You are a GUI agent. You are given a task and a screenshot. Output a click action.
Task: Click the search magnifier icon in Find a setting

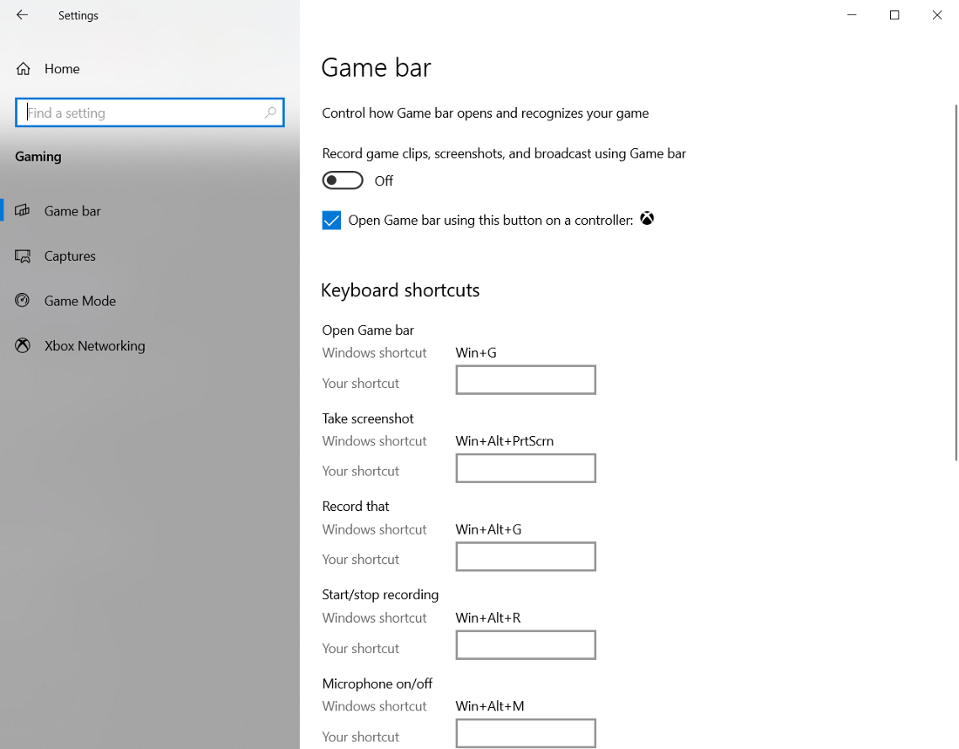pyautogui.click(x=270, y=112)
